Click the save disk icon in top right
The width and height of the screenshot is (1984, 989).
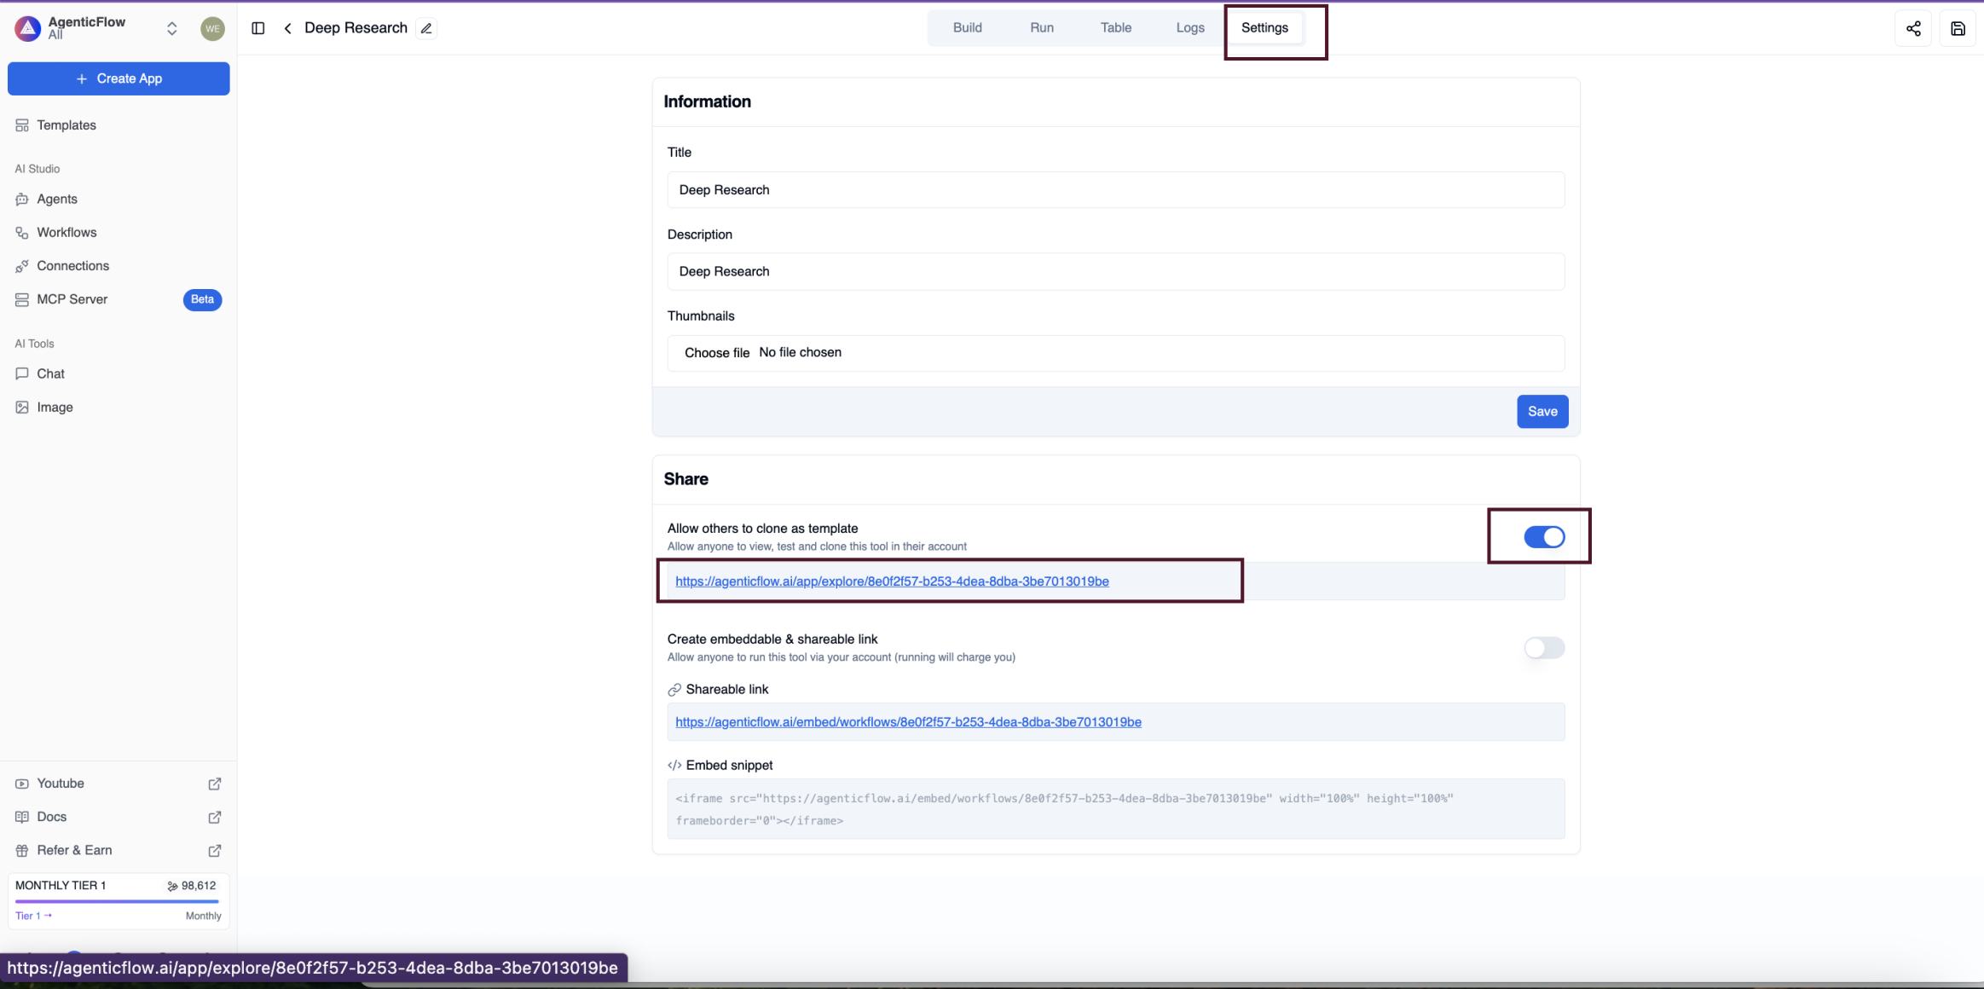click(x=1958, y=28)
